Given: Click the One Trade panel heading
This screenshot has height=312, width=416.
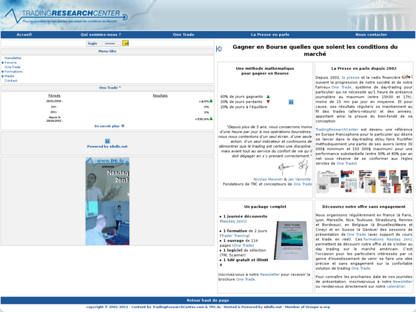Looking at the screenshot, I should [110, 88].
